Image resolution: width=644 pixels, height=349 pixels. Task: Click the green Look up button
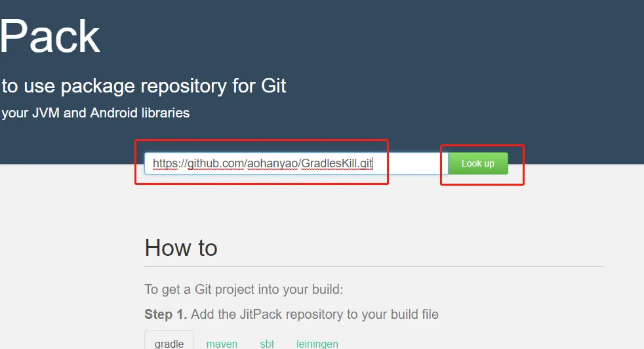coord(477,163)
